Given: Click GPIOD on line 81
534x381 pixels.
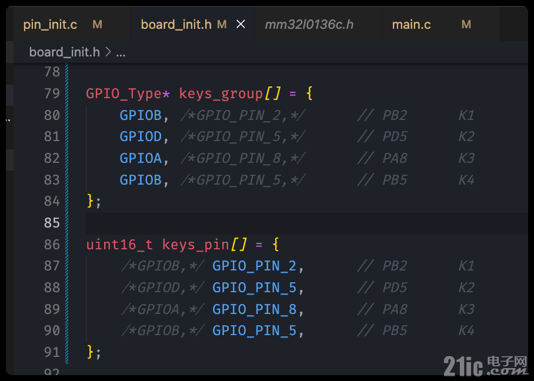Looking at the screenshot, I should pos(141,136).
